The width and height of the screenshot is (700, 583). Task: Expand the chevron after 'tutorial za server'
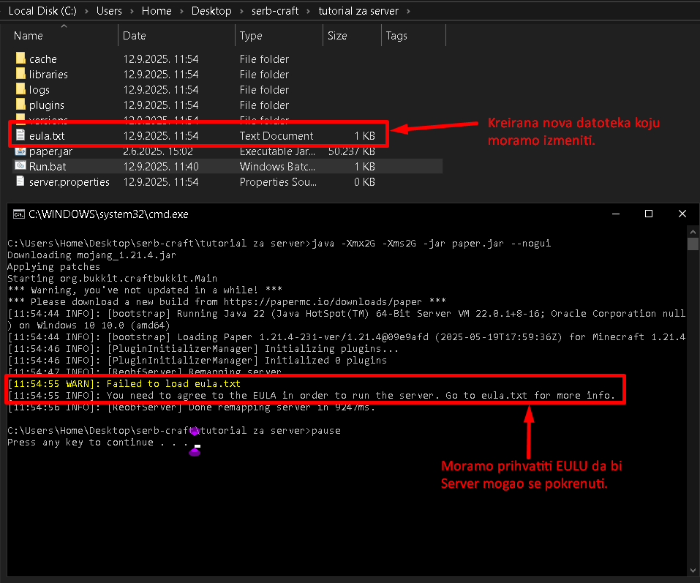point(407,11)
